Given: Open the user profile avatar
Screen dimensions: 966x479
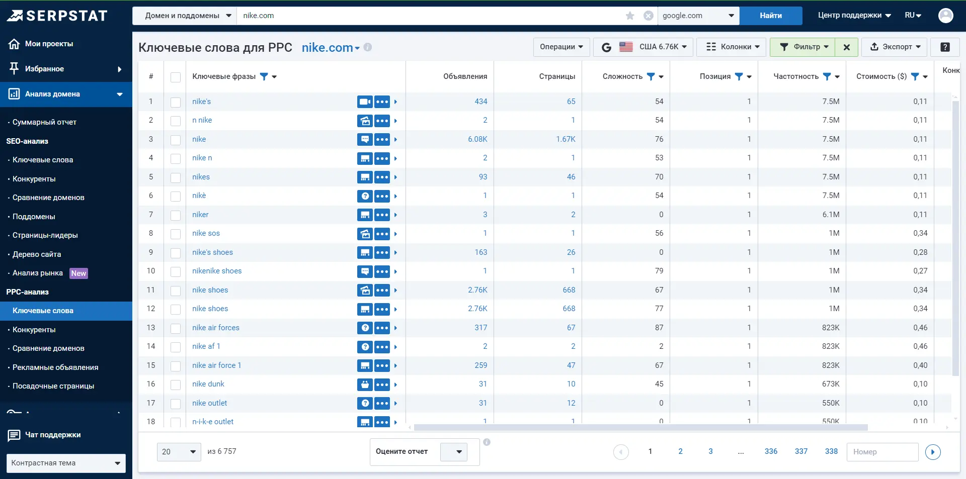Looking at the screenshot, I should [x=945, y=16].
